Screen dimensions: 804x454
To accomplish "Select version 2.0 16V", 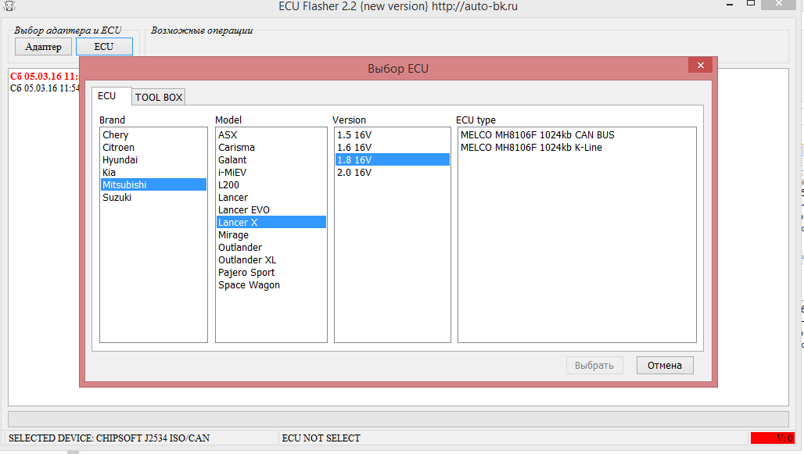I will (x=393, y=172).
